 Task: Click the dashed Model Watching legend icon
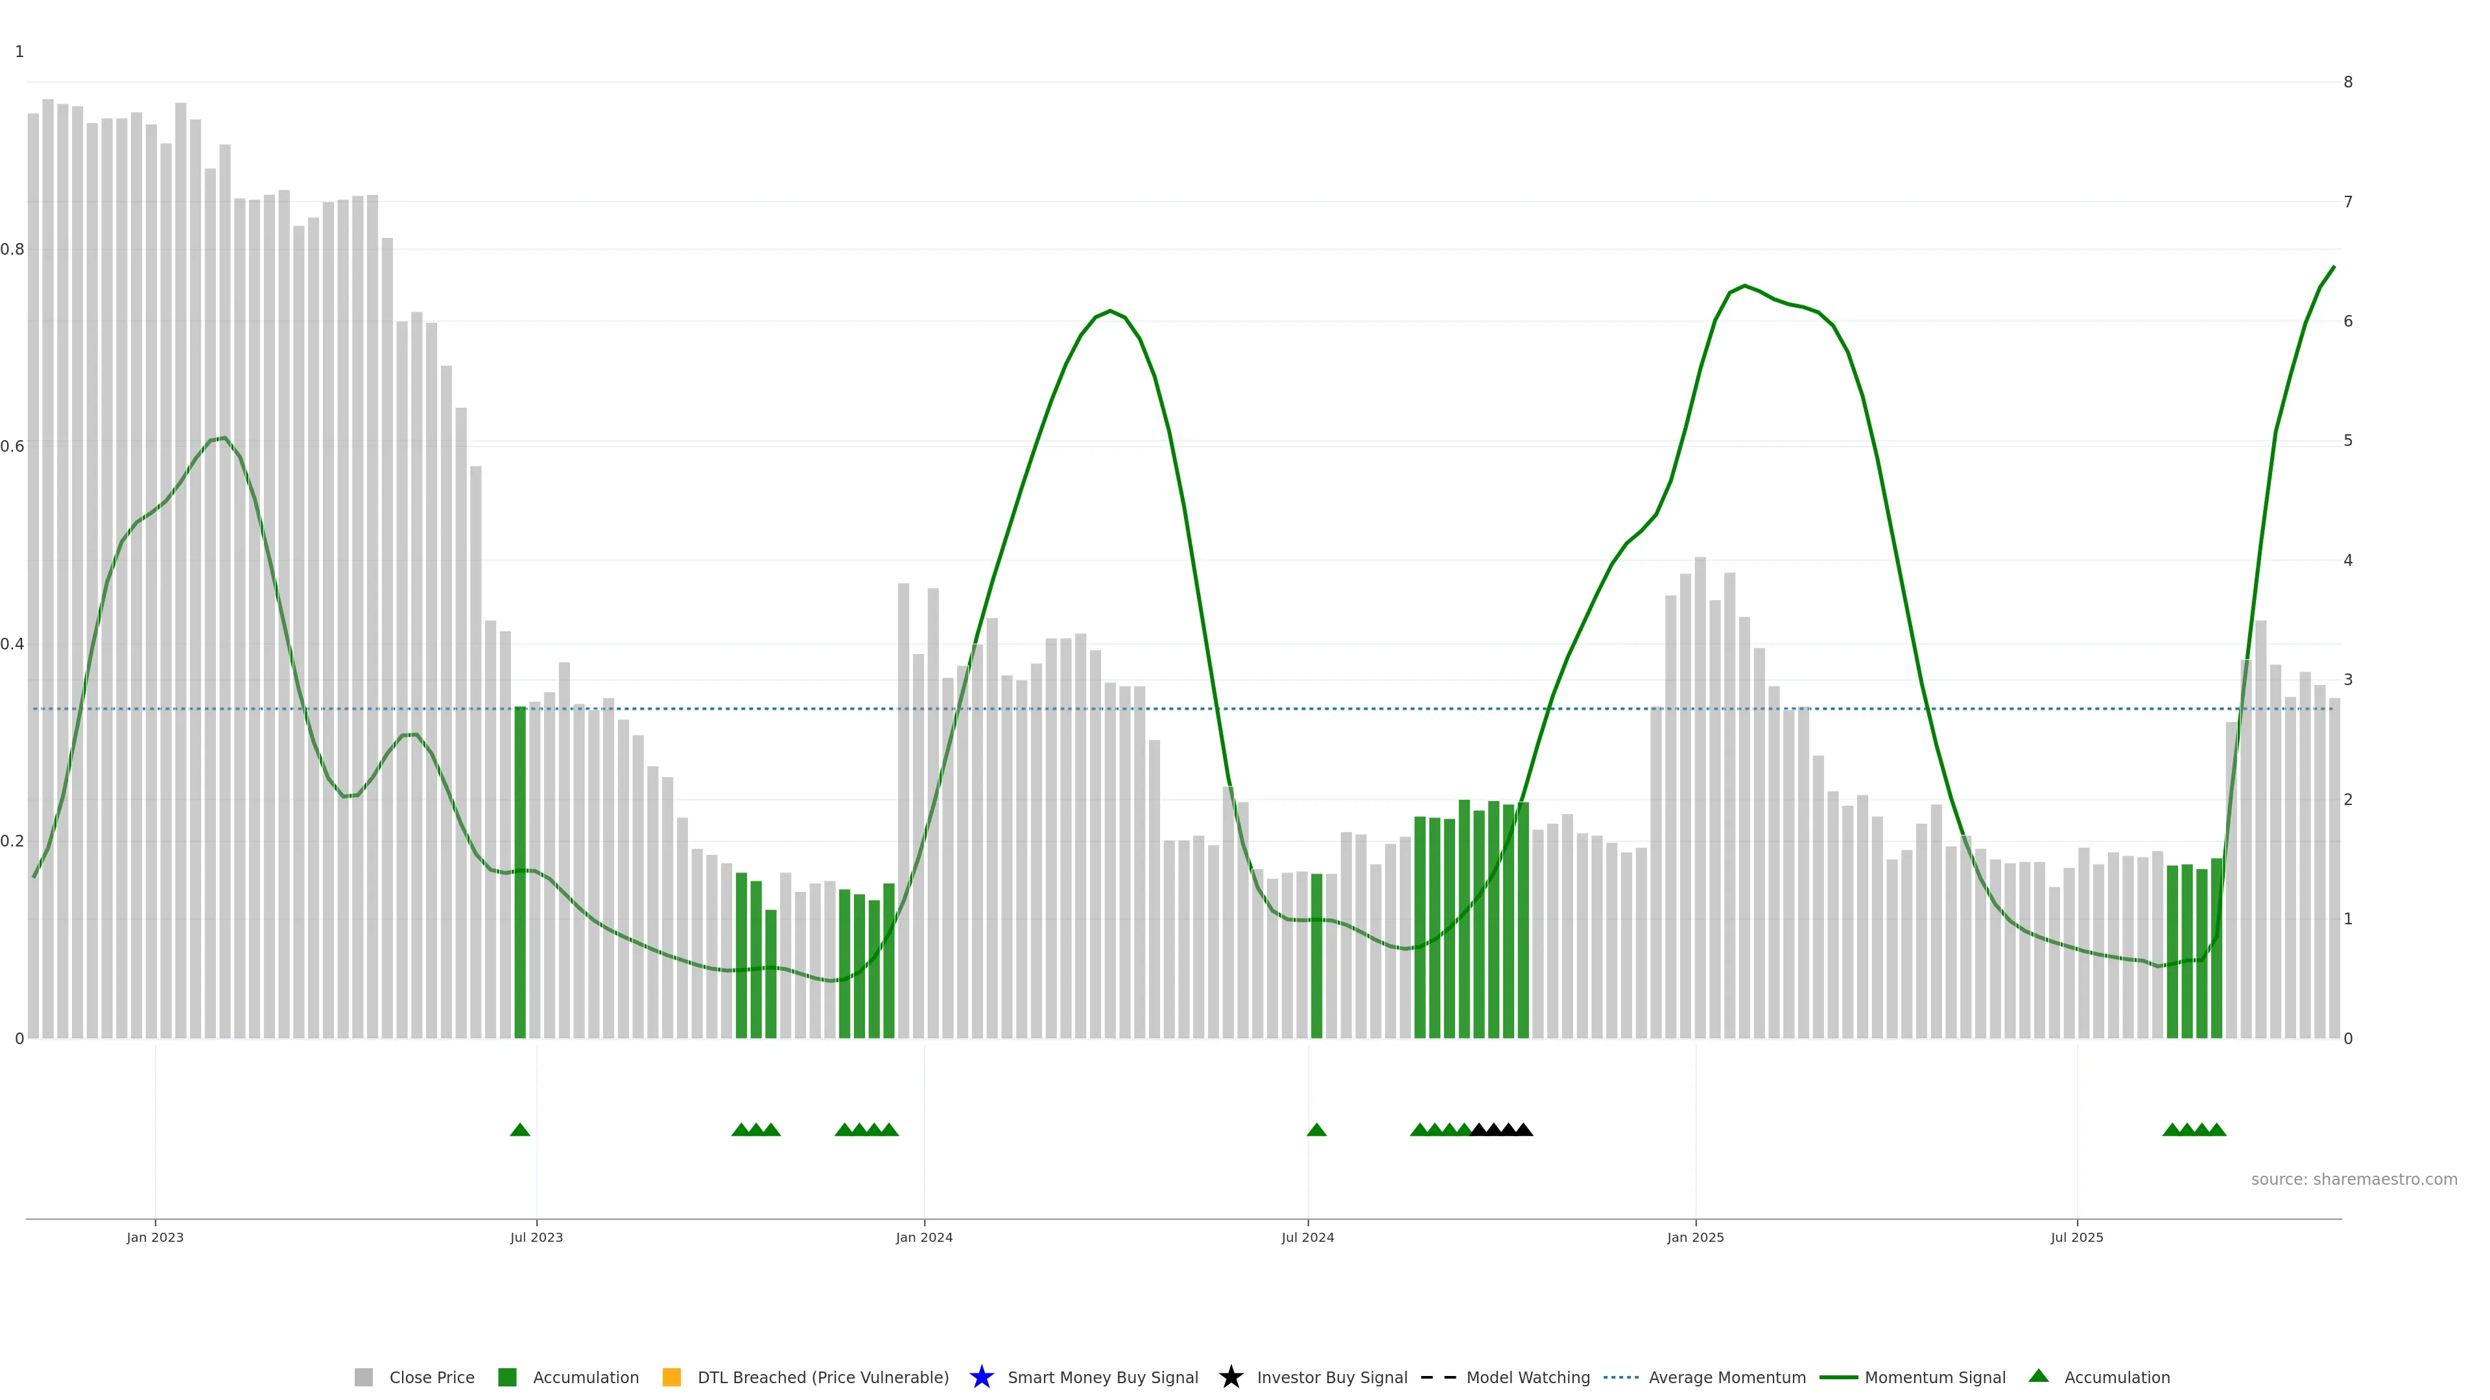1438,1378
